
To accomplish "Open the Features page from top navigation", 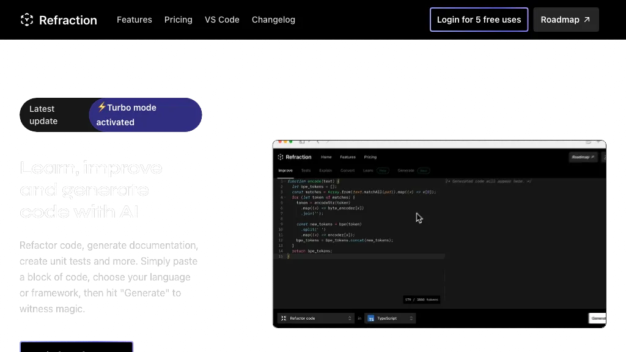I will [x=134, y=20].
